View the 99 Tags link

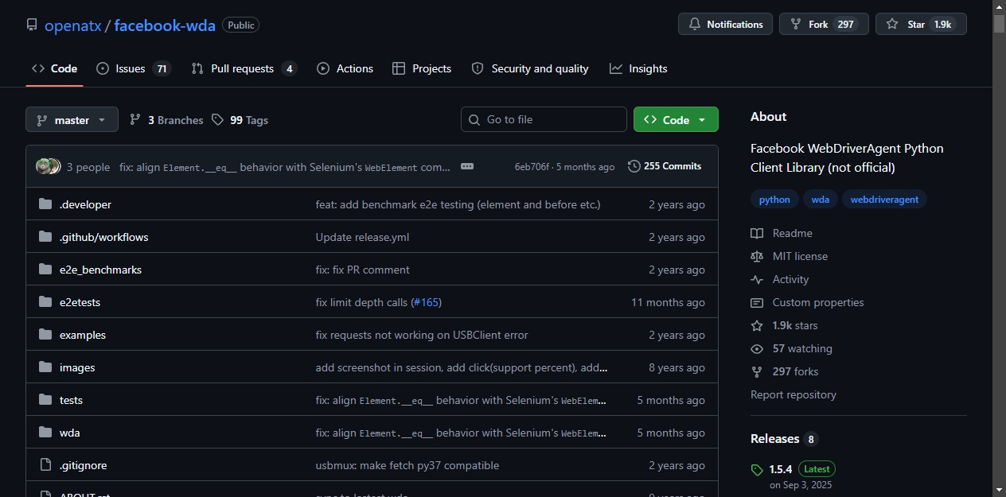[240, 120]
